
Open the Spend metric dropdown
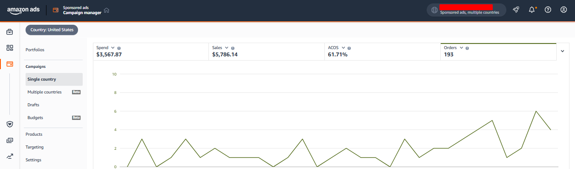(x=113, y=48)
